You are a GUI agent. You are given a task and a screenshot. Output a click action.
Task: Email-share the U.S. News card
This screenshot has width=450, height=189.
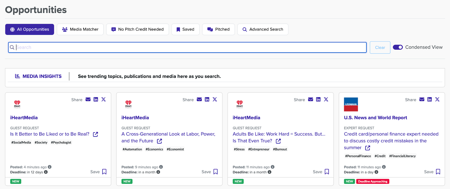tap(422, 100)
